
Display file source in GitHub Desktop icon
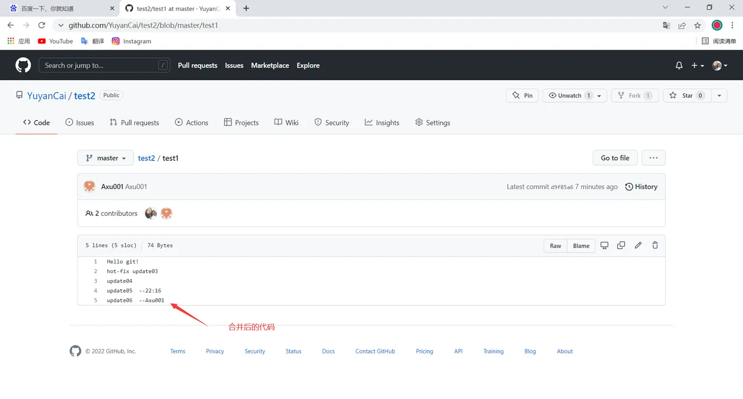pyautogui.click(x=604, y=245)
